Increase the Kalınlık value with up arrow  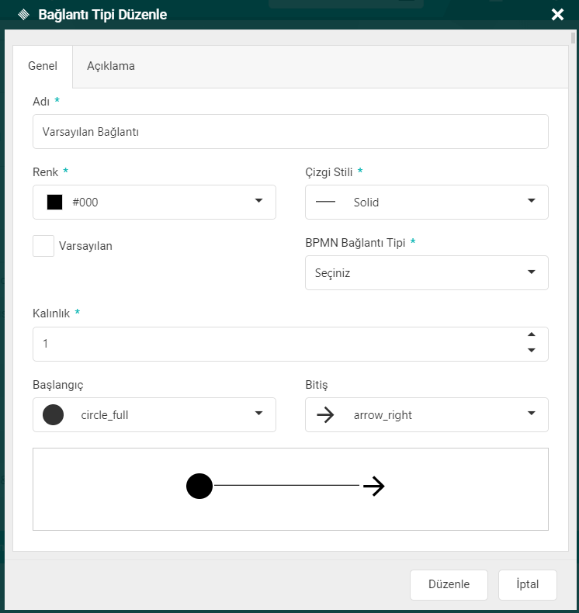(x=532, y=334)
